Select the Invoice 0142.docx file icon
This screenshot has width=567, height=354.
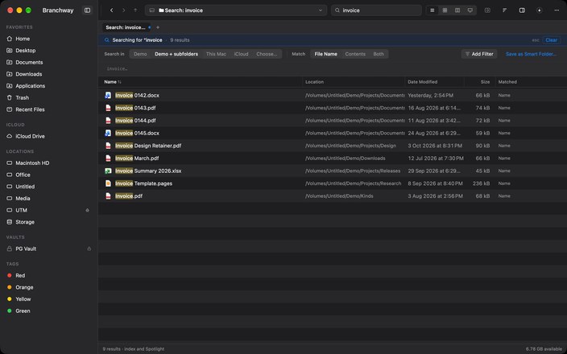tap(108, 96)
